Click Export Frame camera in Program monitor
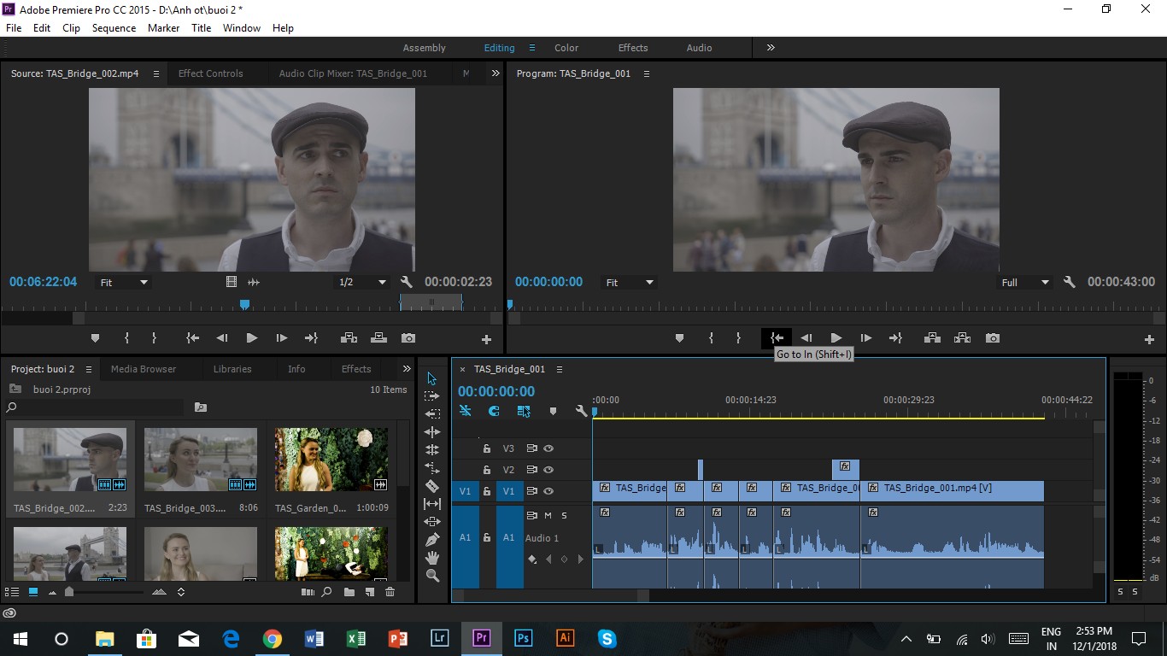This screenshot has width=1167, height=656. coord(992,338)
